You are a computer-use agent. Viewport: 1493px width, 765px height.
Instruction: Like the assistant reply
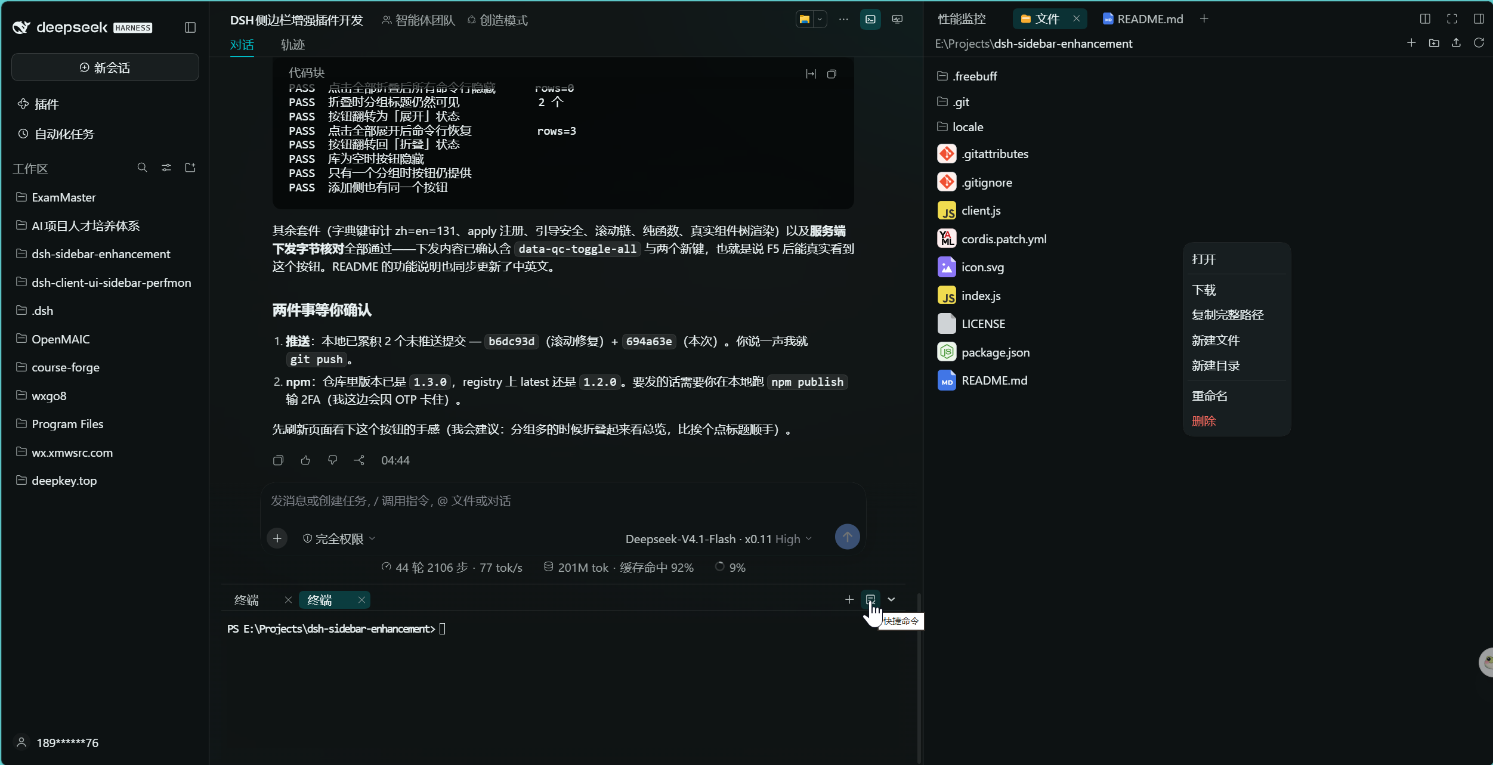click(x=305, y=460)
